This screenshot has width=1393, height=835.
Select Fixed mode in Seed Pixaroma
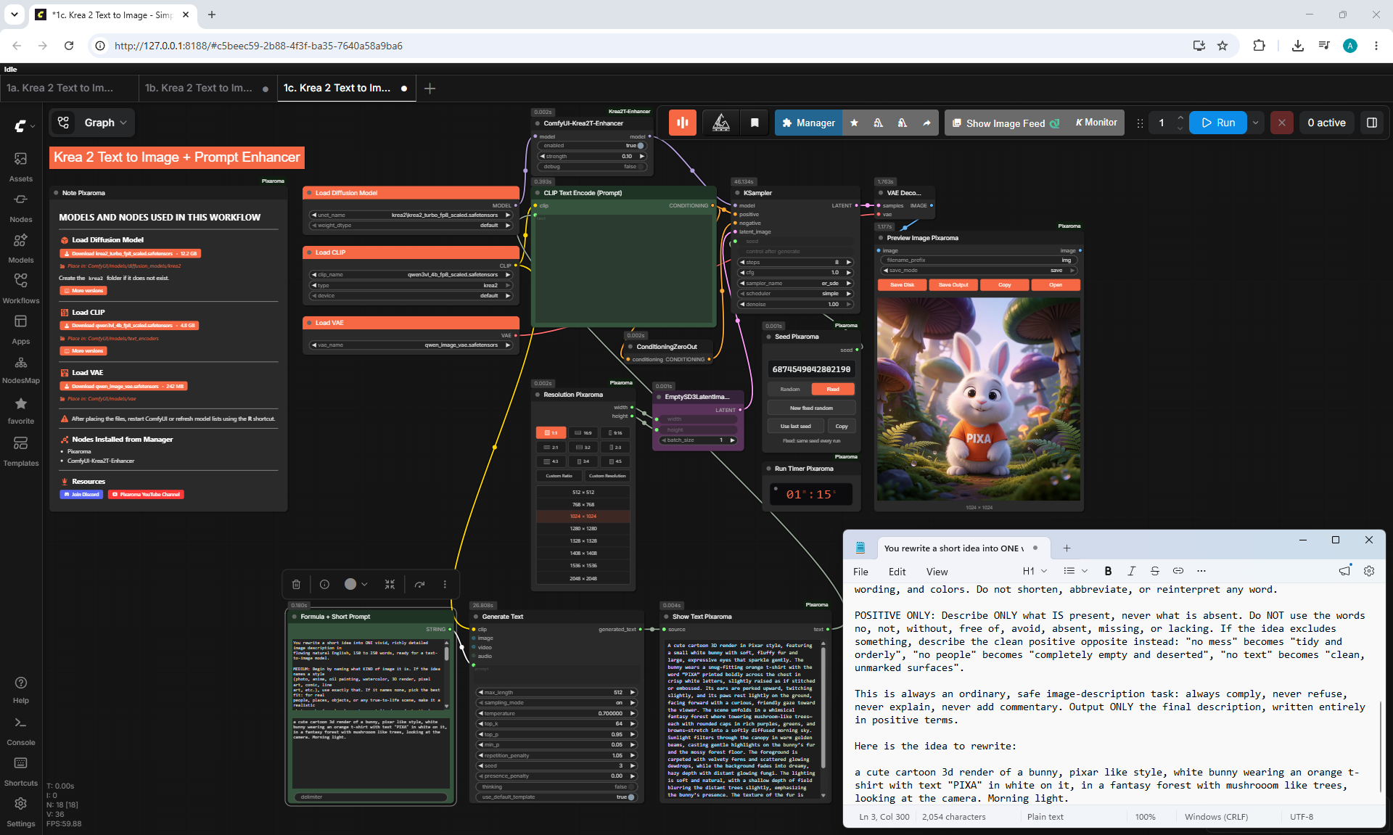[833, 390]
